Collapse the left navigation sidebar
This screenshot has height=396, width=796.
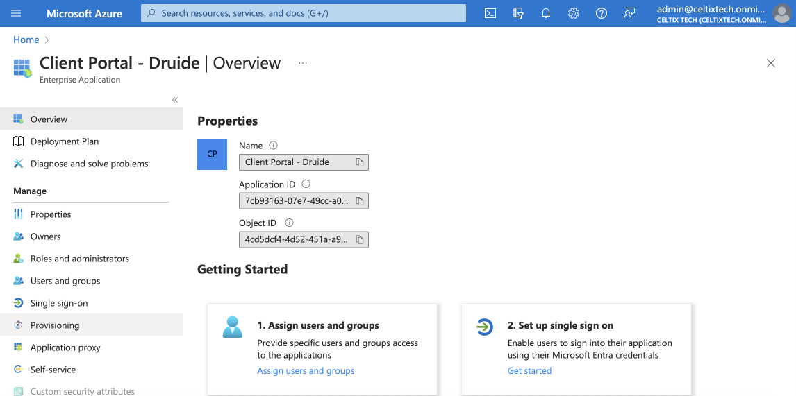[175, 100]
